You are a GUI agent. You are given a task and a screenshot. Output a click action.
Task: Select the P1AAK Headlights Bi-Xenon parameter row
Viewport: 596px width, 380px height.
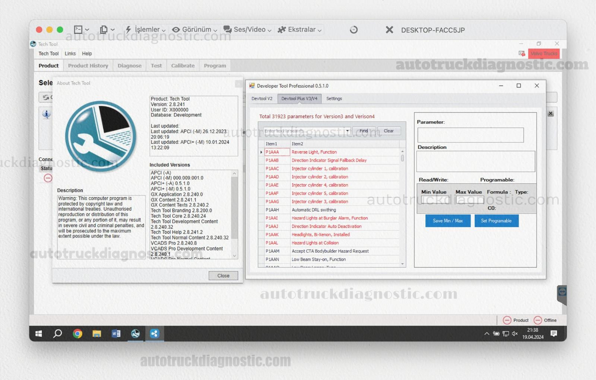click(x=320, y=234)
